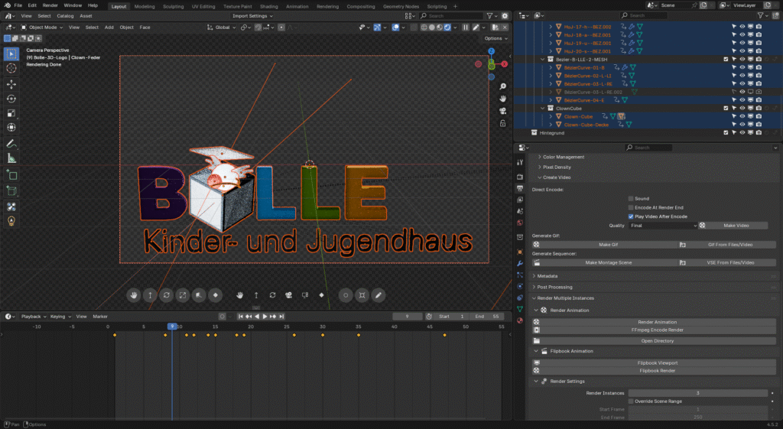
Task: Activate the Transform tool
Action: click(11, 128)
